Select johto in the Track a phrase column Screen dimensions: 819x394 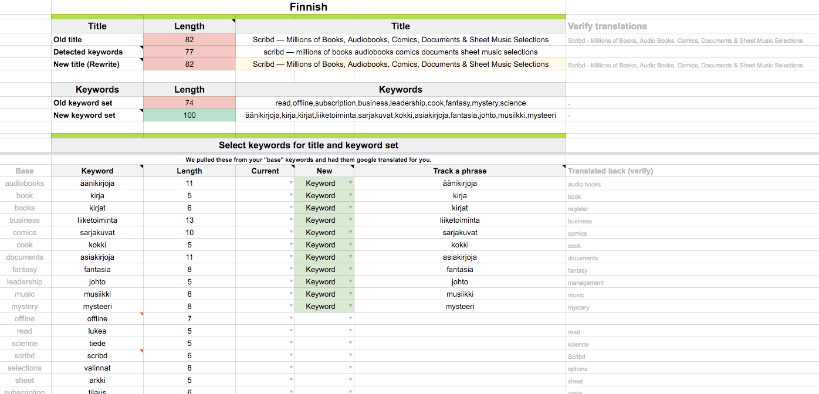[460, 281]
